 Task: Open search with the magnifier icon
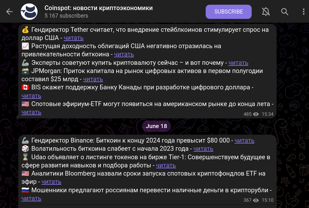point(284,12)
